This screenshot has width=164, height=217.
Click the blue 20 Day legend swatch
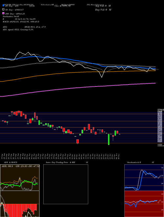tap(3, 6)
